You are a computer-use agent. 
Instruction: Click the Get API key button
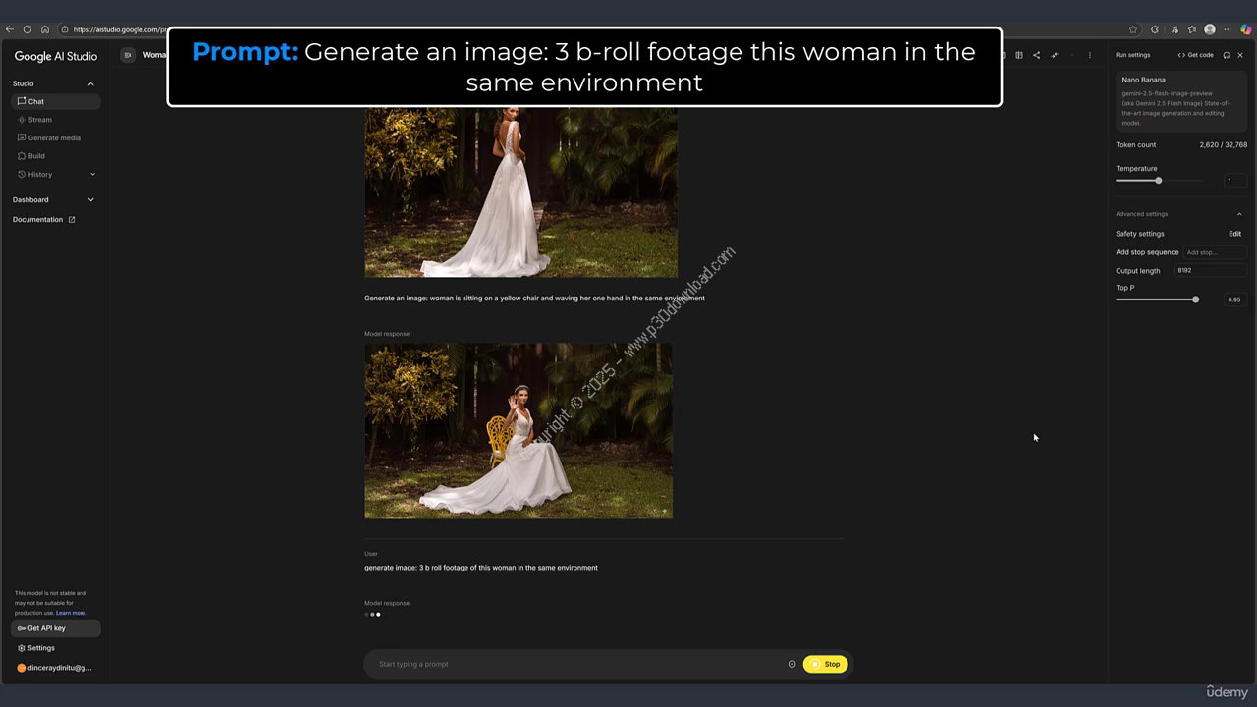[55, 628]
